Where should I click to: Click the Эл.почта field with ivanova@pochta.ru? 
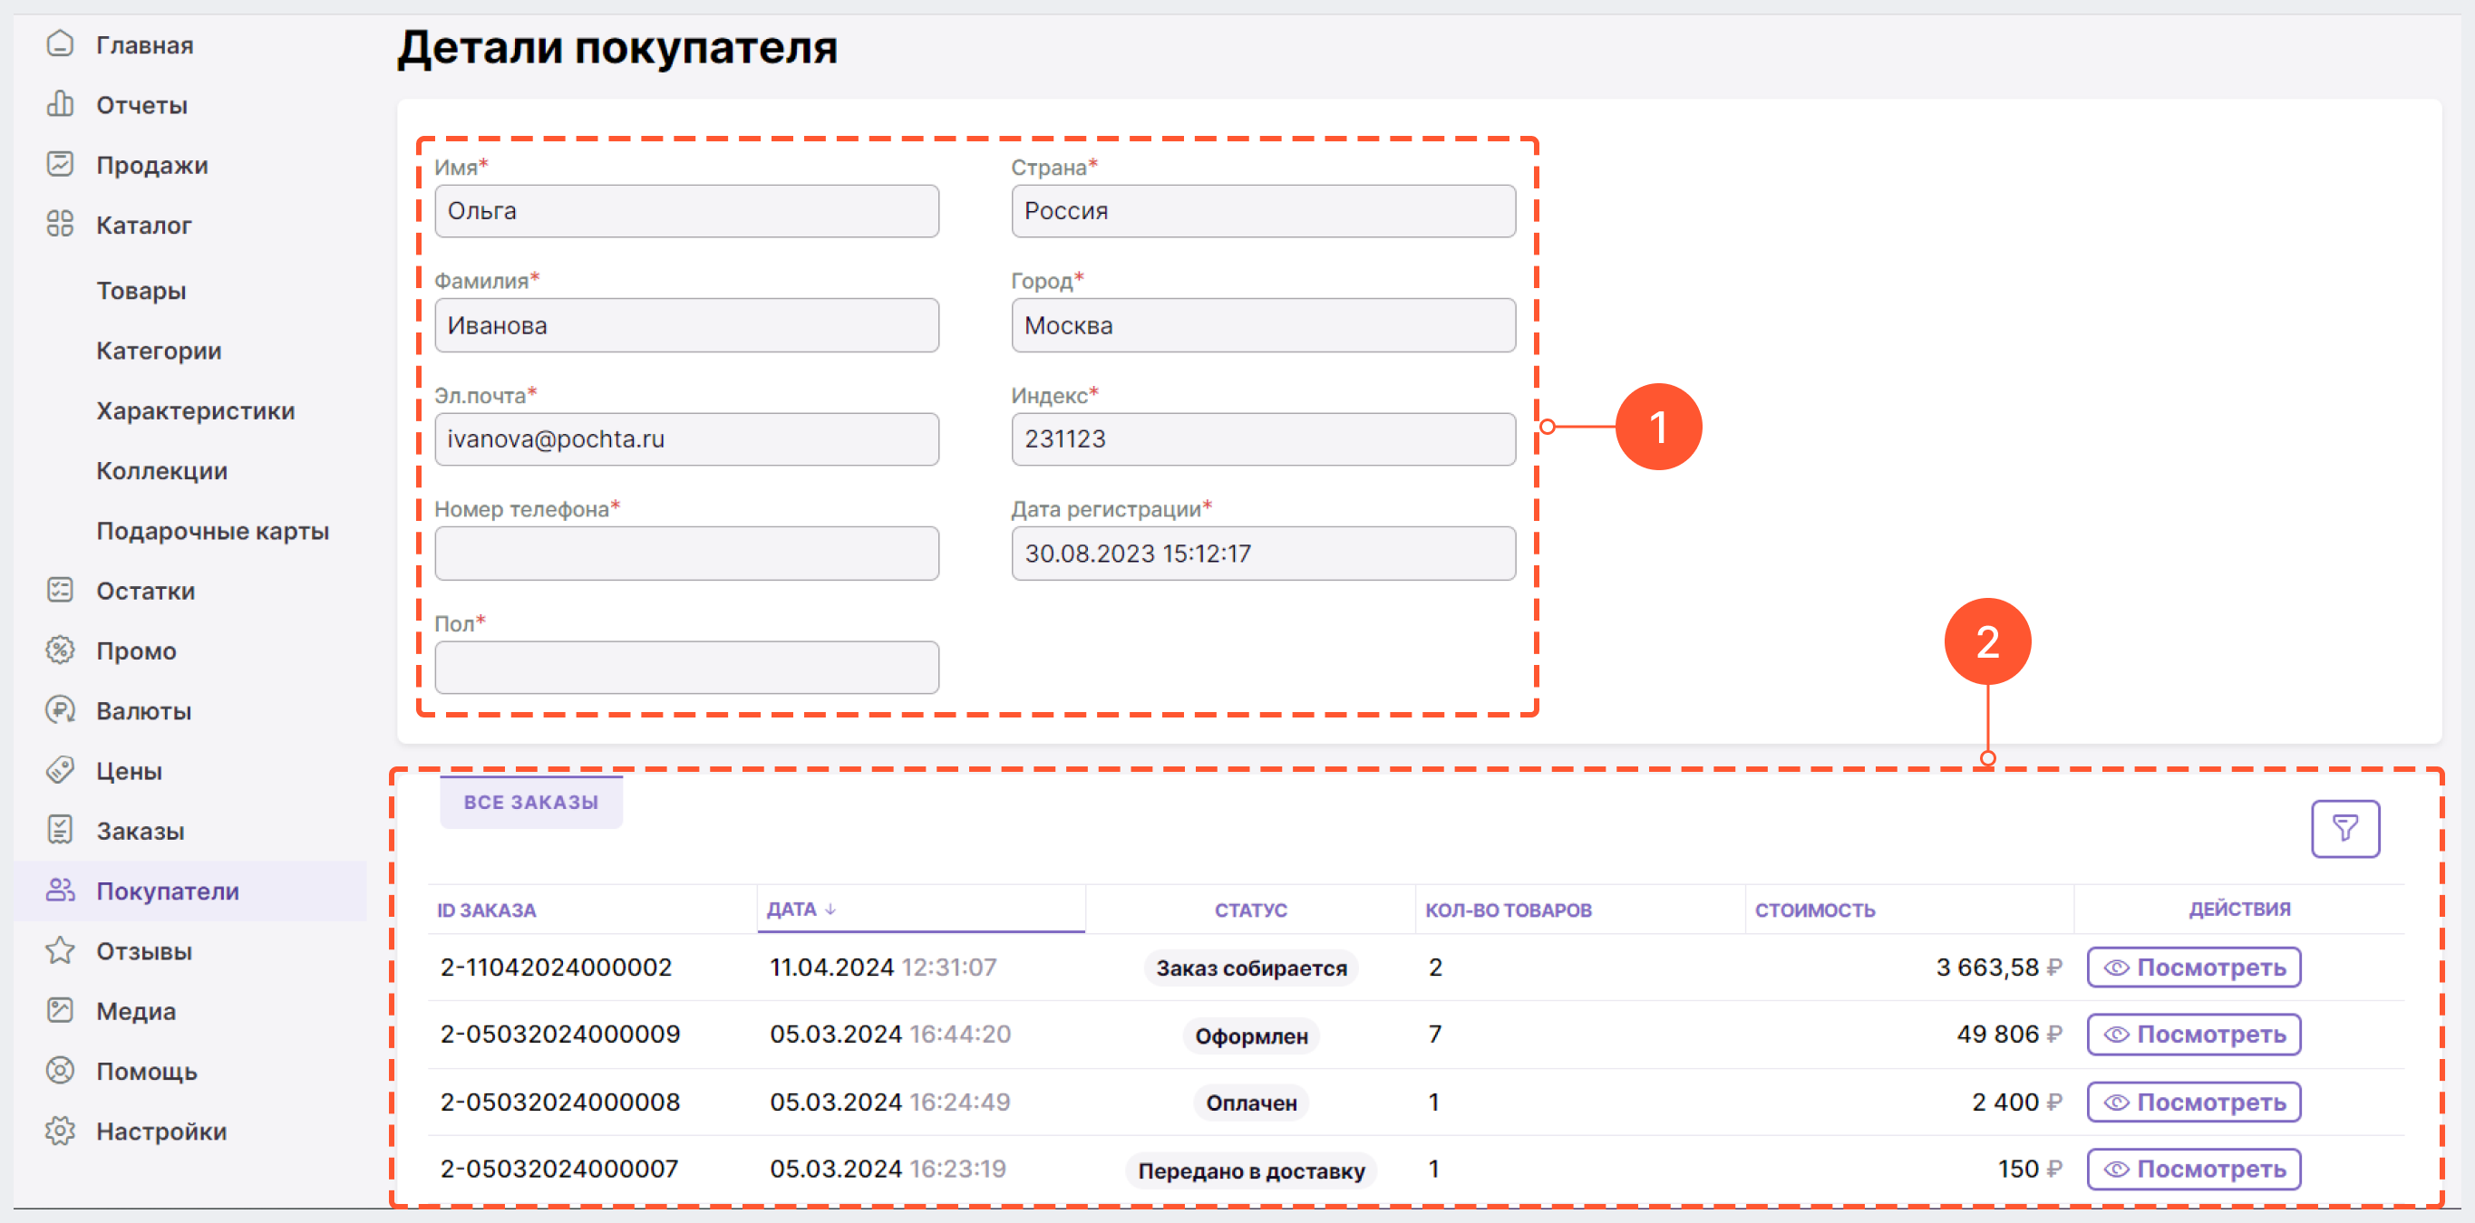click(x=686, y=438)
